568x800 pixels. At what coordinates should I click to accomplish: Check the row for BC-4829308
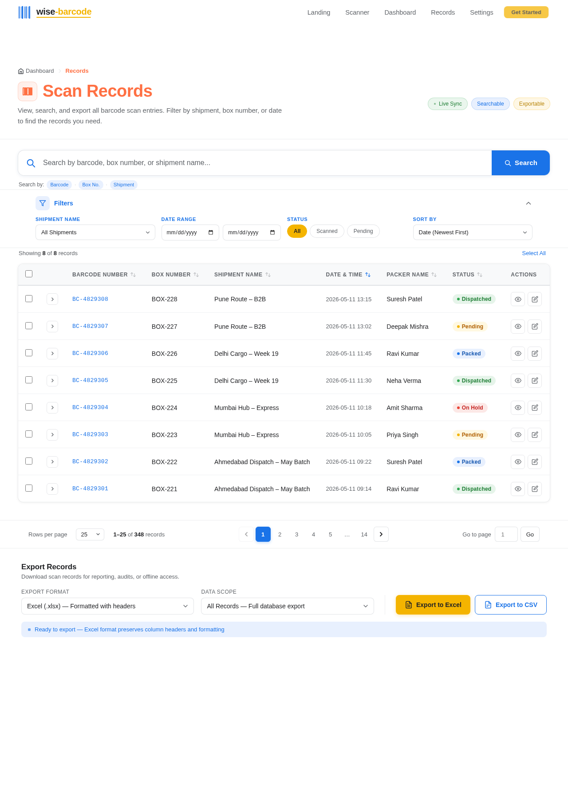click(29, 299)
